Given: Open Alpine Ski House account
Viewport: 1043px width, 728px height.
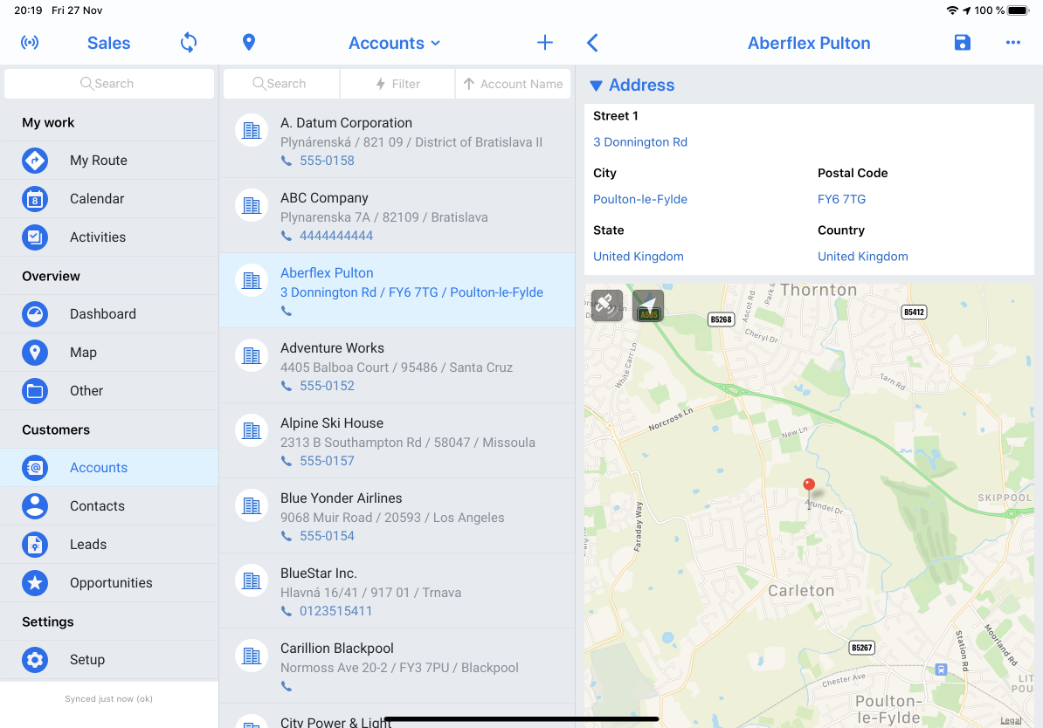Looking at the screenshot, I should click(x=397, y=441).
